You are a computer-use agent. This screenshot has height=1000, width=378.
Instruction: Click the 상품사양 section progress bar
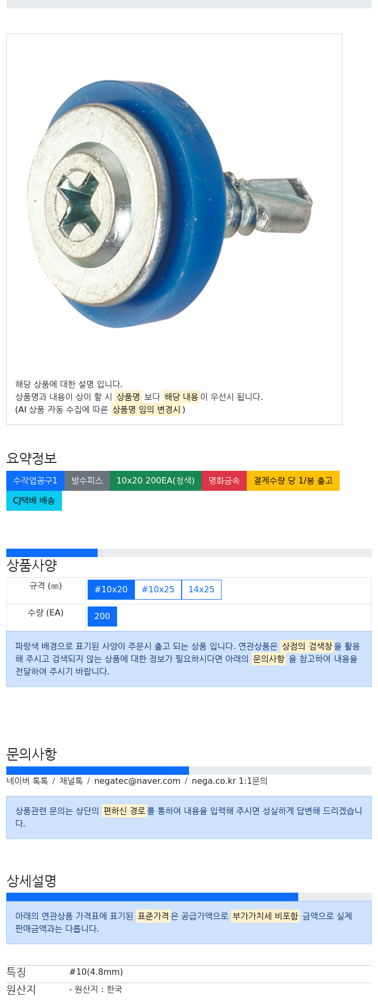189,553
